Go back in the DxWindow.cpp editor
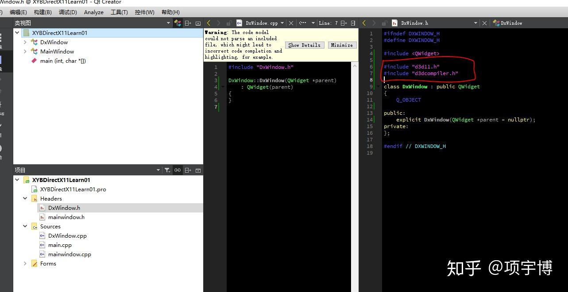The image size is (568, 292). click(209, 23)
